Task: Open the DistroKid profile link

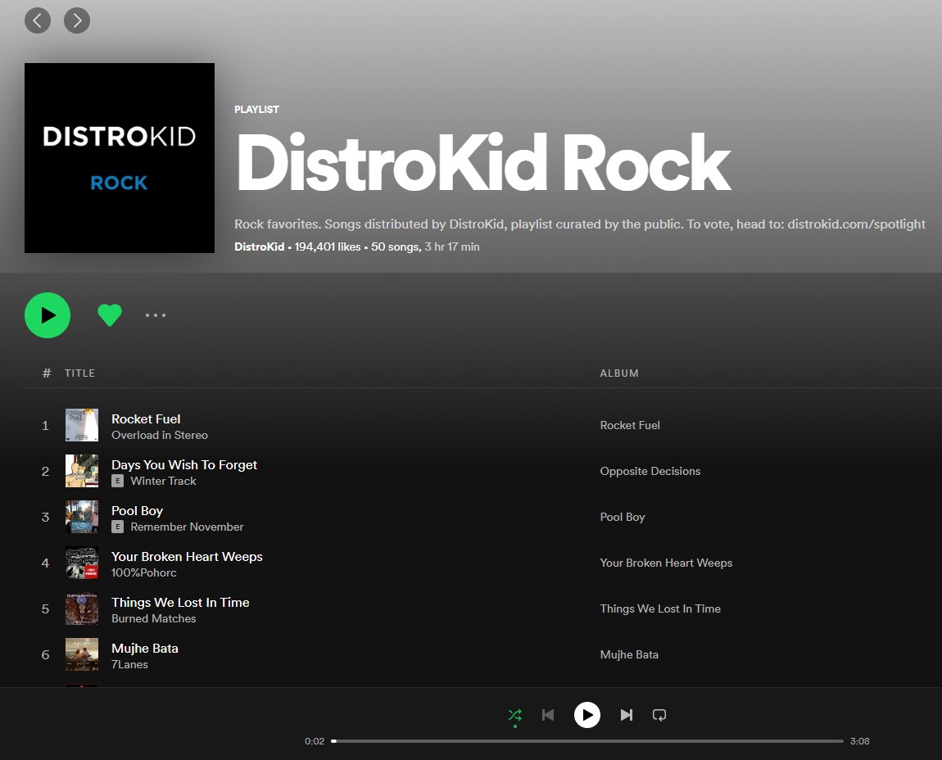Action: (x=259, y=247)
